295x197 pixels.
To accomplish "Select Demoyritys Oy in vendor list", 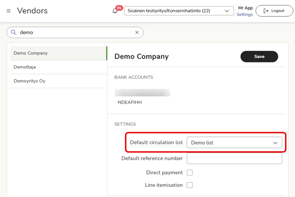I will [x=59, y=81].
